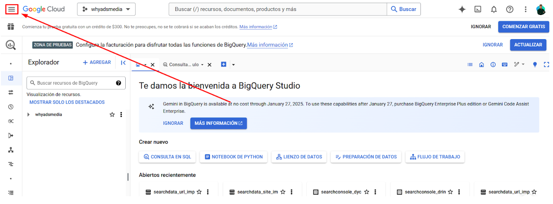Star the searchdata_site_im recent item
The image size is (553, 204).
283,192
